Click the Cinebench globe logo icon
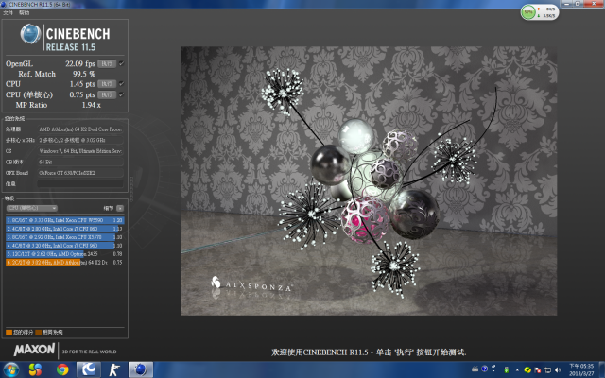The height and width of the screenshot is (378, 605). click(30, 34)
